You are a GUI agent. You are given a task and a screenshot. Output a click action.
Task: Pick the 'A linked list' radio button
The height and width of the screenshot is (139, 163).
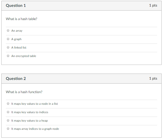pyautogui.click(x=8, y=47)
